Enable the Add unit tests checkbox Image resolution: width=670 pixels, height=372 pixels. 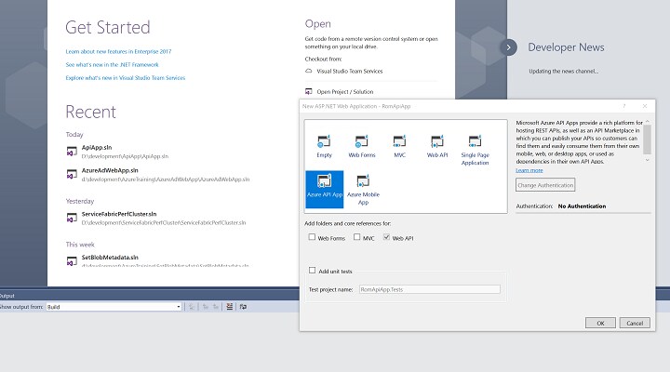point(312,271)
